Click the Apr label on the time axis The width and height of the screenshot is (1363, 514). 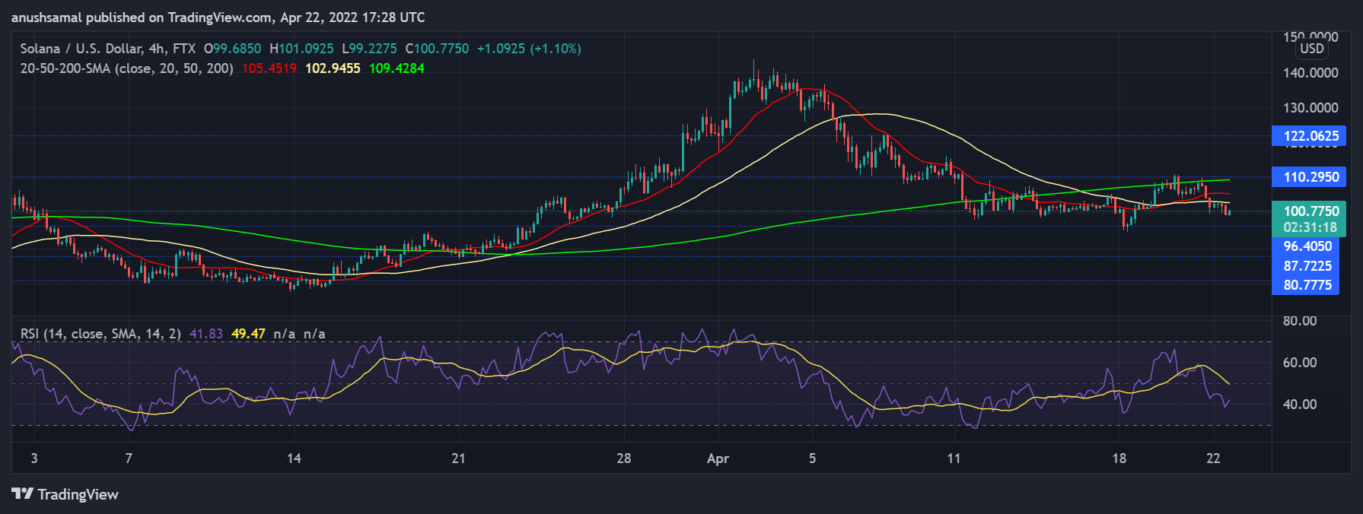pos(718,458)
